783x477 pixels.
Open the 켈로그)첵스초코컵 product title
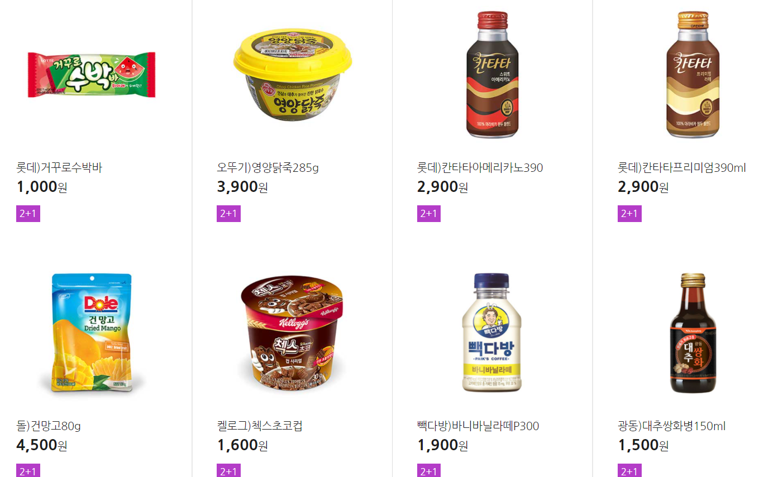(260, 426)
